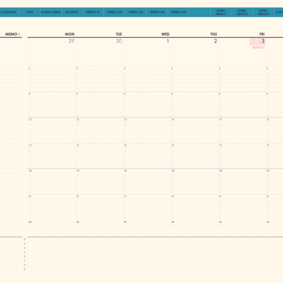Click the 12 hour label in Wednesday column
The height and width of the screenshot is (283, 283).
click(x=125, y=119)
